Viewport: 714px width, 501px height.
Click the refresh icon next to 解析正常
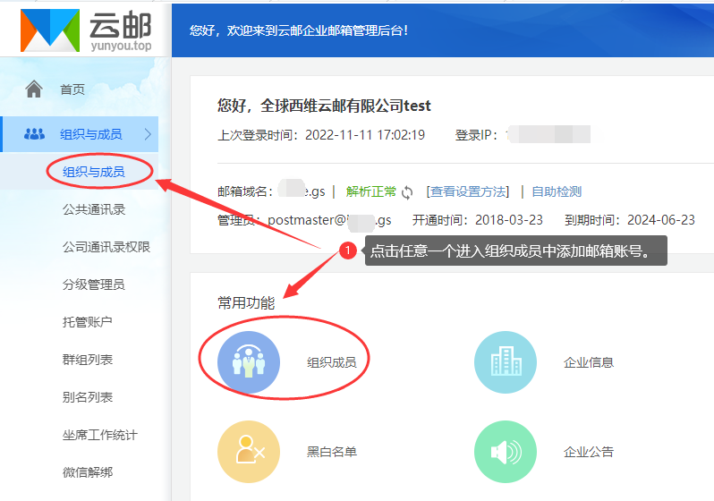pyautogui.click(x=407, y=192)
